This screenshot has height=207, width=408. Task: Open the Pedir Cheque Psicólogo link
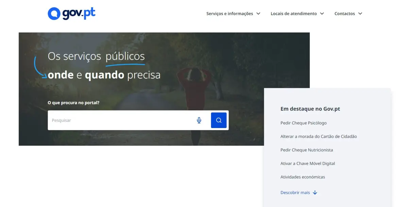pyautogui.click(x=303, y=123)
